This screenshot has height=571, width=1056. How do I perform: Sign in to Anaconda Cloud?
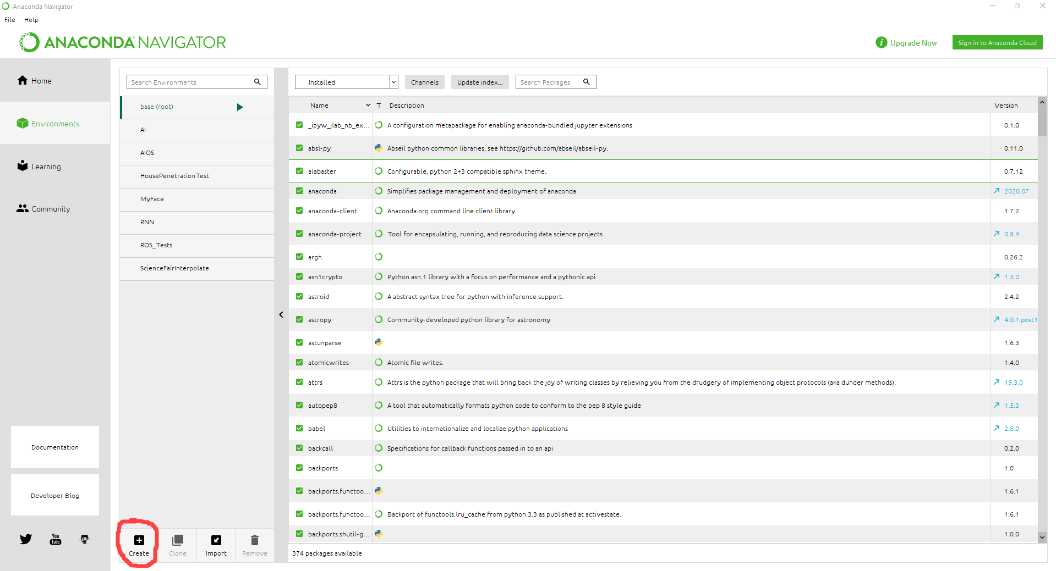(x=997, y=42)
